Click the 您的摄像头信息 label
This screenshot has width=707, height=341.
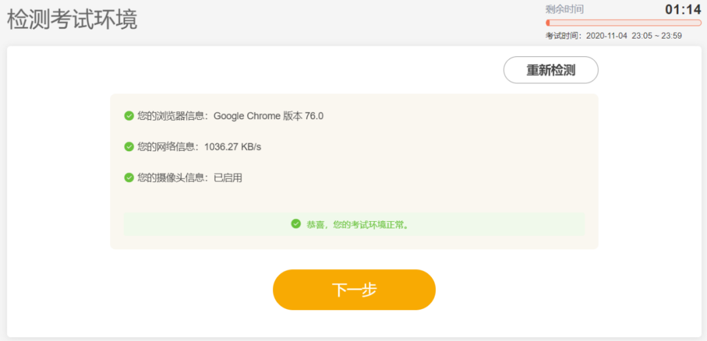[x=172, y=177]
